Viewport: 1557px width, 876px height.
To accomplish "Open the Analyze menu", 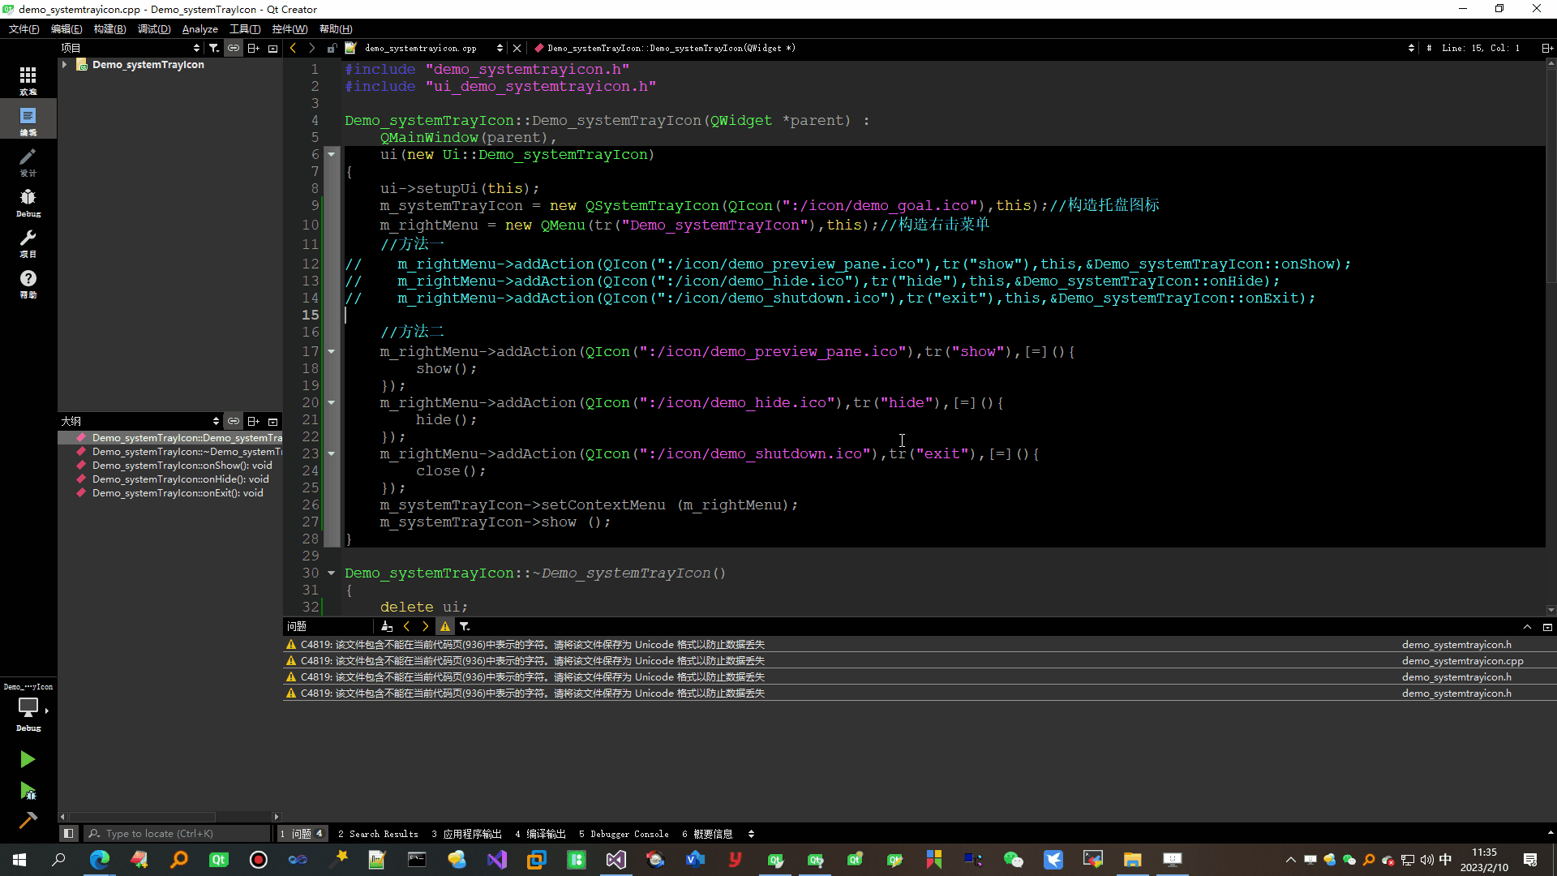I will tap(199, 29).
